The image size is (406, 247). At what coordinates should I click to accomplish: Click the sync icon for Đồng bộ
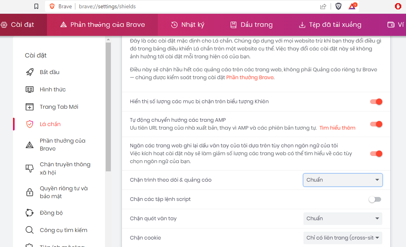(x=30, y=213)
